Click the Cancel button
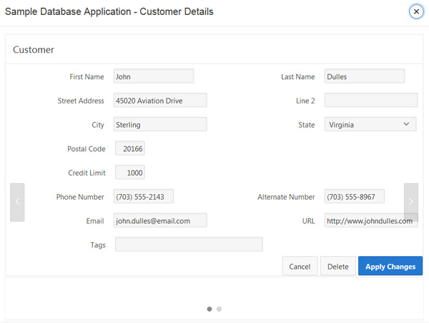 tap(300, 266)
